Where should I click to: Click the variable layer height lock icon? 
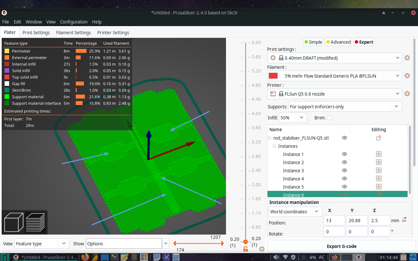tap(245, 249)
